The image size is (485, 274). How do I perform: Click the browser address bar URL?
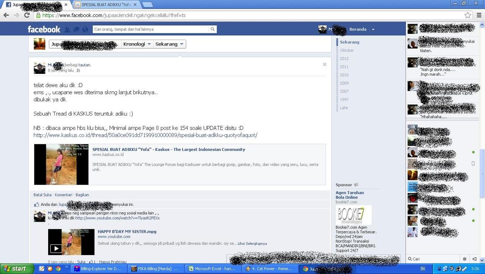pyautogui.click(x=114, y=16)
